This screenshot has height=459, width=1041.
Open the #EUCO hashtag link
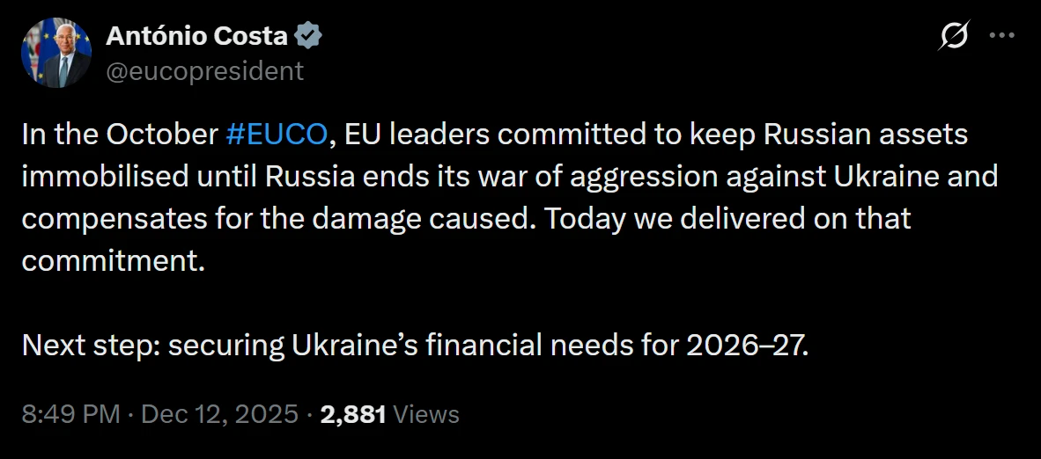(x=277, y=135)
